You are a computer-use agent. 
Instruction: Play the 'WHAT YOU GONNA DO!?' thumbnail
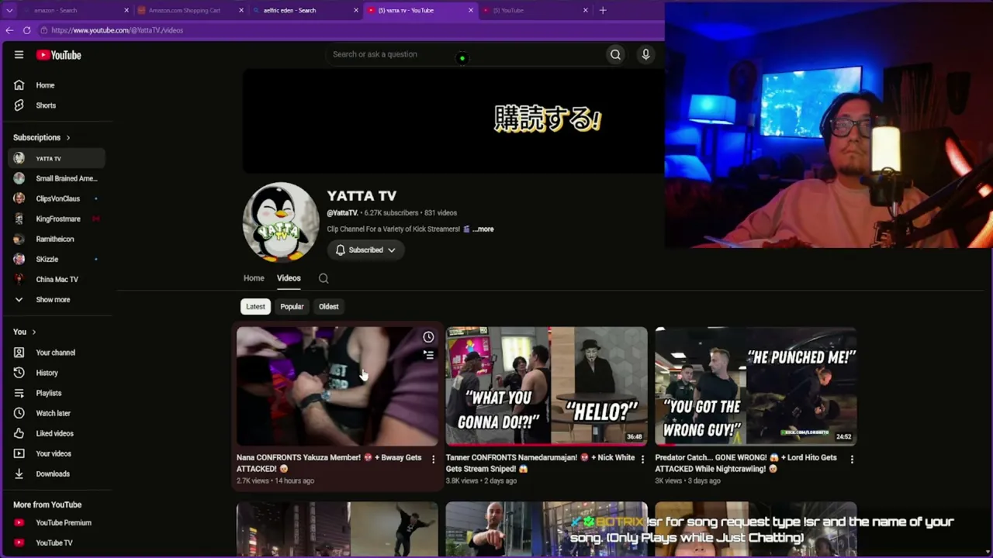(x=547, y=387)
